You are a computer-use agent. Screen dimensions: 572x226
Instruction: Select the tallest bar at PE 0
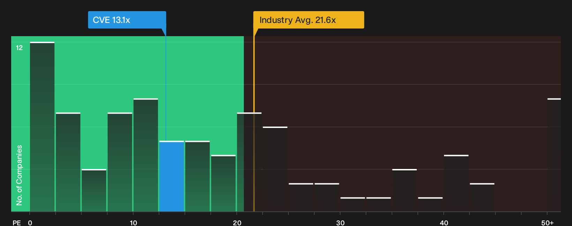42,127
